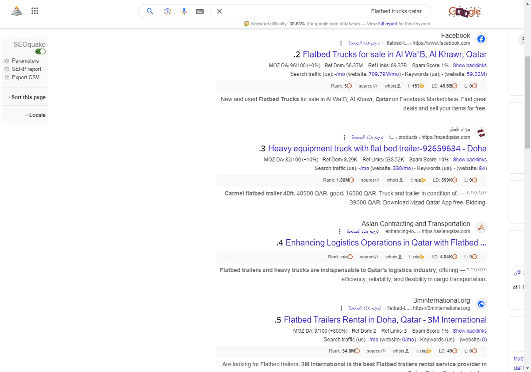Open SEOquake Parameters settings
The image size is (531, 372).
click(25, 61)
